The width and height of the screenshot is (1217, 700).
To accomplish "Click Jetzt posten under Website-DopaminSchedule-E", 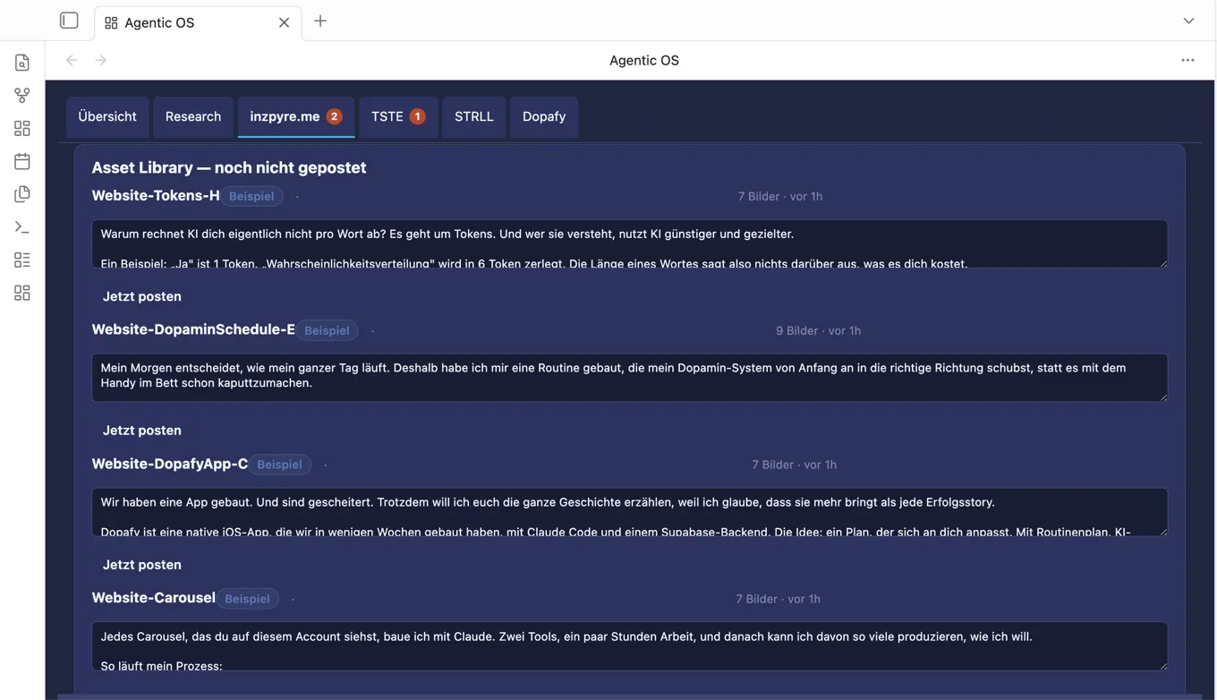I will pyautogui.click(x=142, y=431).
